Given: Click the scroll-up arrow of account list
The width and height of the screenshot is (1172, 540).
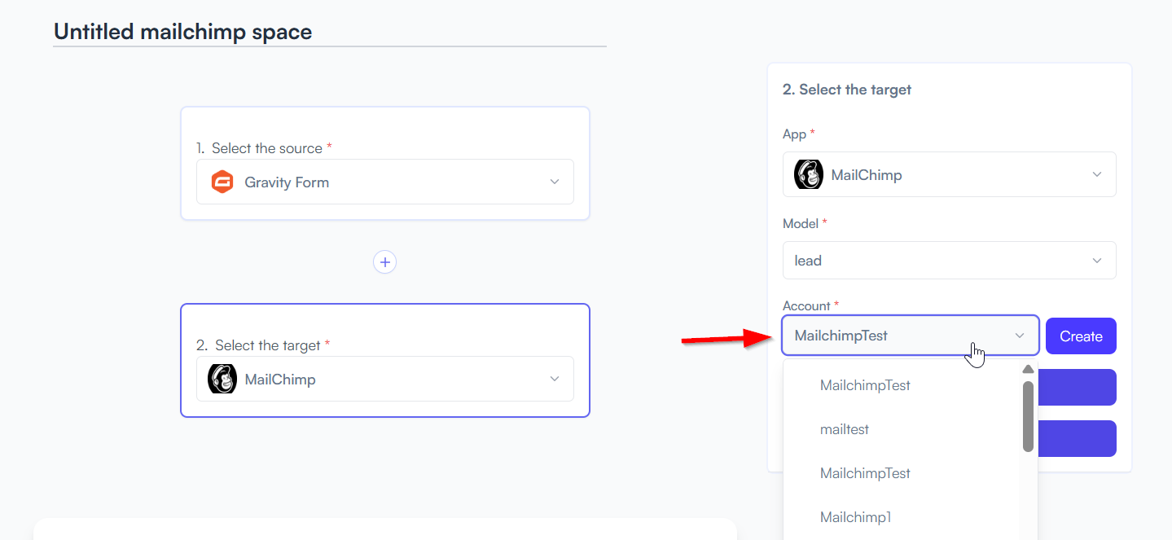Looking at the screenshot, I should click(x=1028, y=370).
